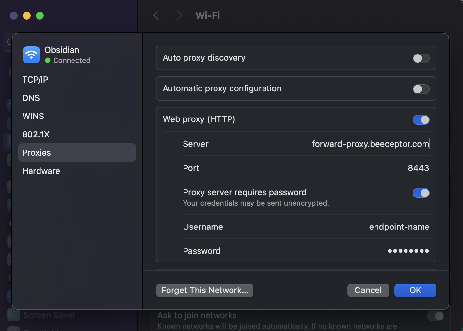Click Forget This Network

pos(204,290)
